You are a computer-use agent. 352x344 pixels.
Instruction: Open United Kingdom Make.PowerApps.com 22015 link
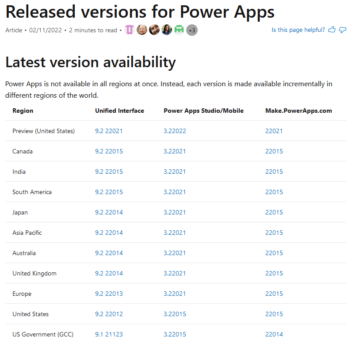pos(274,273)
